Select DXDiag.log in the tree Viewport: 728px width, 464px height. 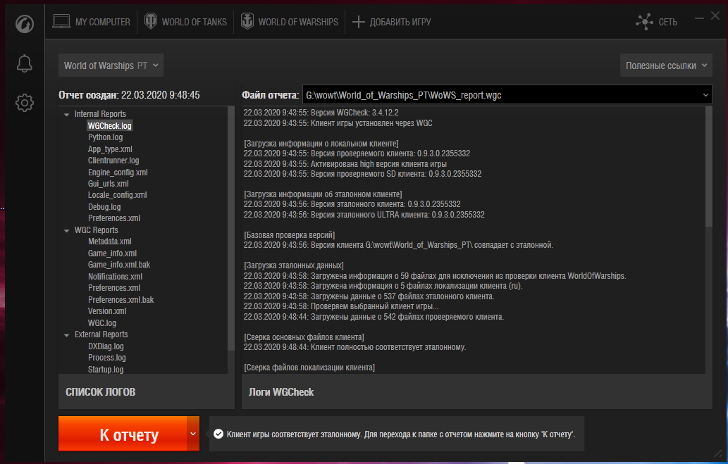(106, 346)
